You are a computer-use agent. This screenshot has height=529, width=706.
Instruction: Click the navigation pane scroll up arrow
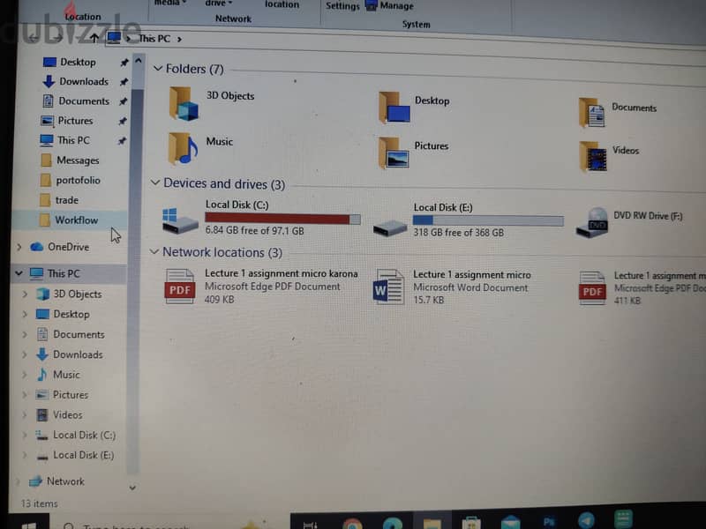tap(139, 60)
